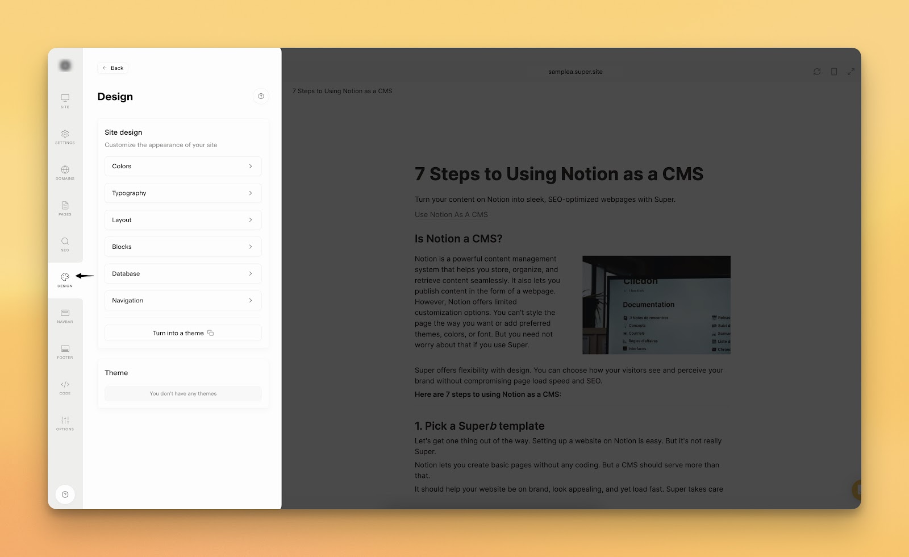
Task: Switch preview to mobile device view
Action: (834, 72)
